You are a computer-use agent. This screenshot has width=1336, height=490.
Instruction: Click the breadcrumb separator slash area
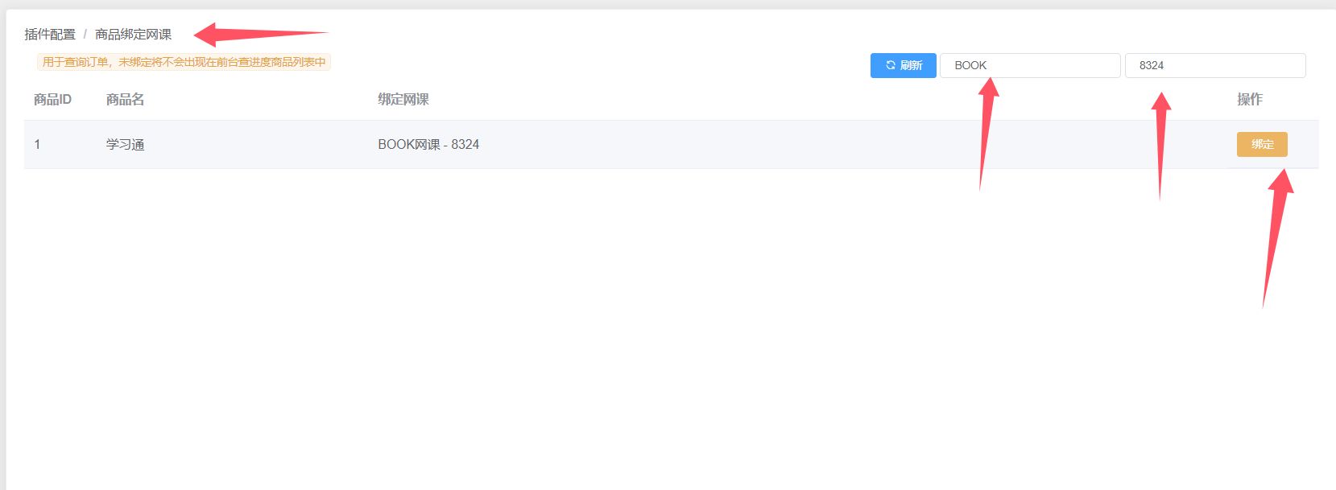83,35
